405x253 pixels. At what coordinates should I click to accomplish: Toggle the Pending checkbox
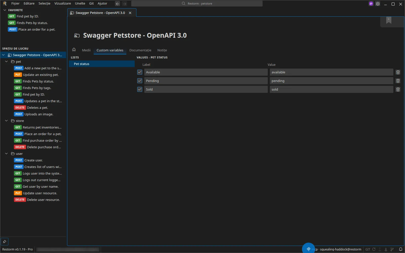(140, 81)
